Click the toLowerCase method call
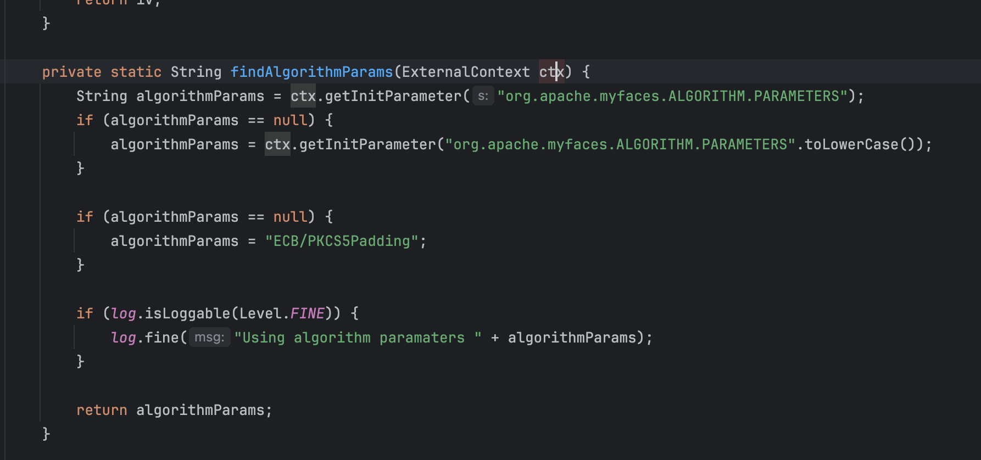This screenshot has width=981, height=460. click(x=851, y=144)
